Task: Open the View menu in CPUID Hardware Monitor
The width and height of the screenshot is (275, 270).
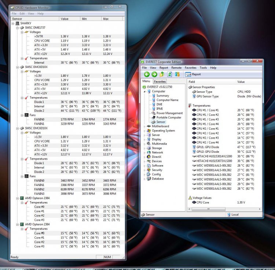Action: tap(31, 14)
